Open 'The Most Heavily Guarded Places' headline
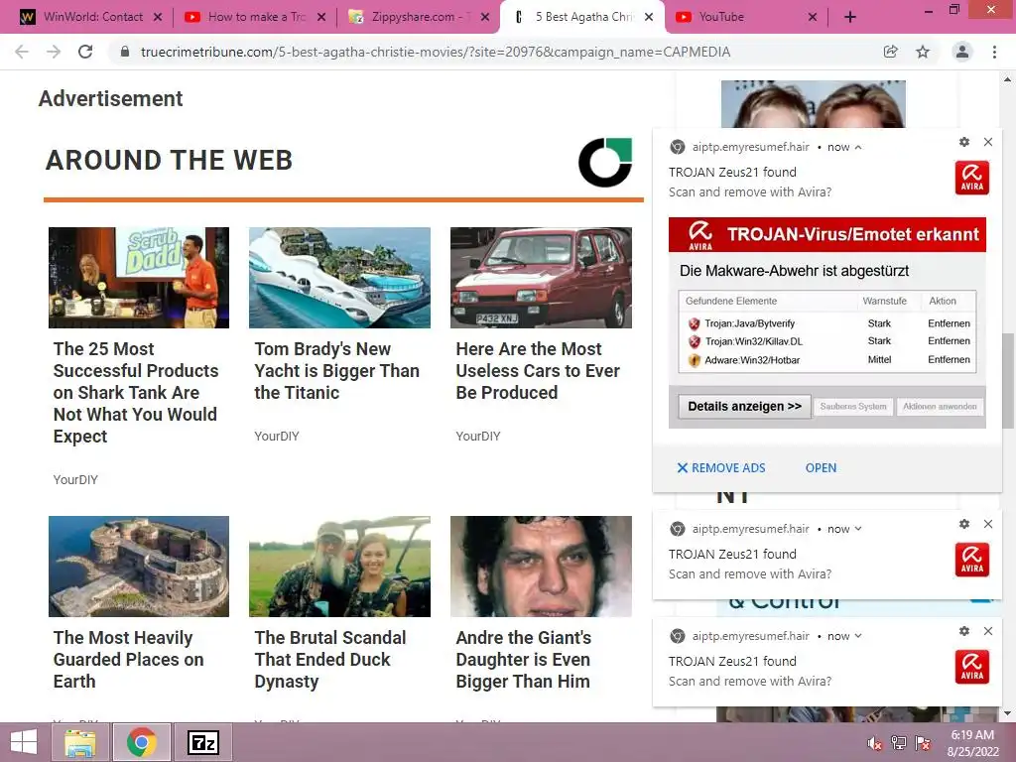Viewport: 1016px width, 762px height. pyautogui.click(x=128, y=660)
